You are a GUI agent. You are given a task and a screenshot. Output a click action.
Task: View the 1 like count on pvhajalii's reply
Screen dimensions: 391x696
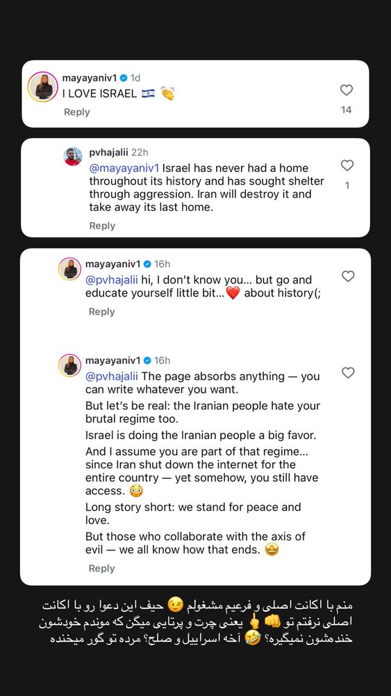click(347, 186)
